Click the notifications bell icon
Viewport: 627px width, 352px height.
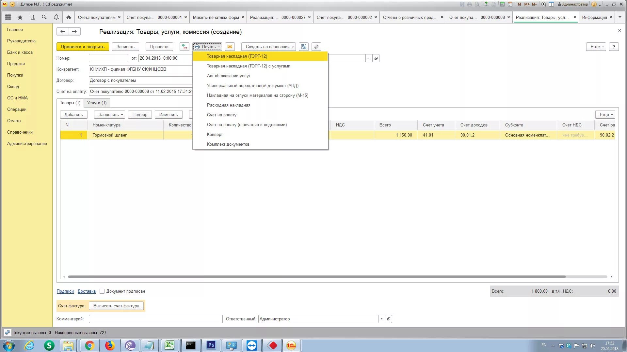click(56, 17)
